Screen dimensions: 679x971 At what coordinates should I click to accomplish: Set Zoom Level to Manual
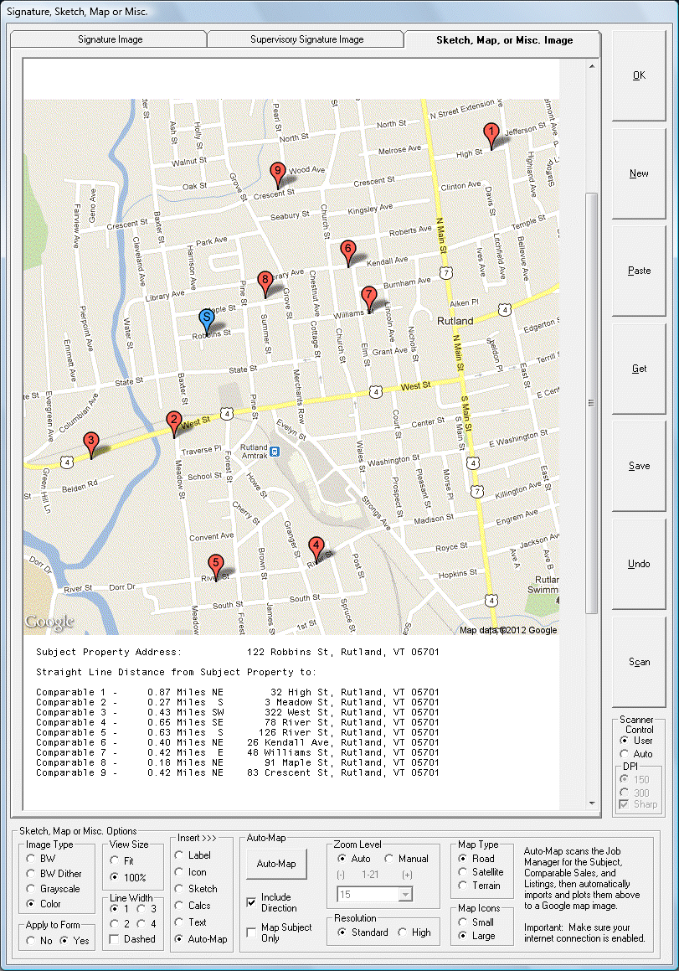pos(407,859)
